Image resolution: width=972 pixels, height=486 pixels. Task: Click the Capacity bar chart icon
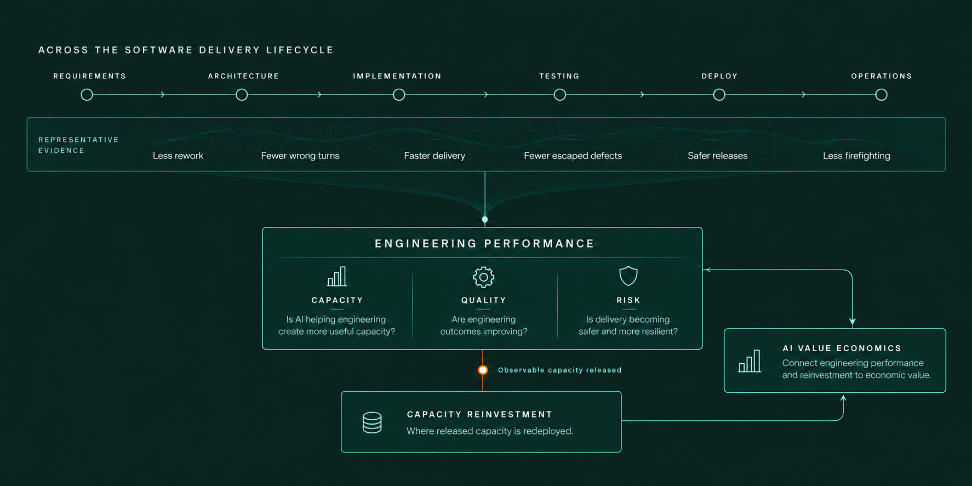pos(337,276)
